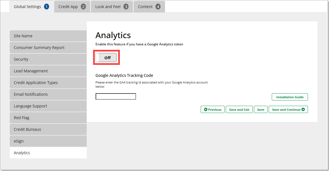This screenshot has height=172, width=330.
Task: Select Email Notifications in sidebar
Action: 48,94
